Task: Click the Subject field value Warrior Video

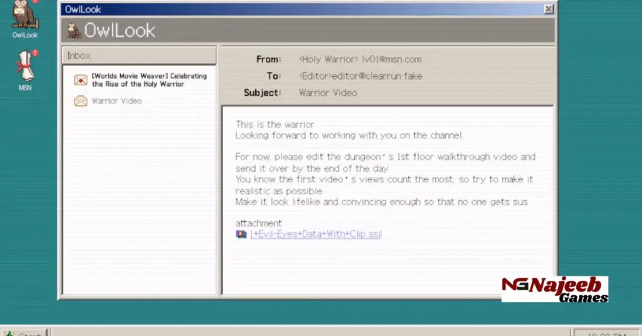Action: (328, 93)
